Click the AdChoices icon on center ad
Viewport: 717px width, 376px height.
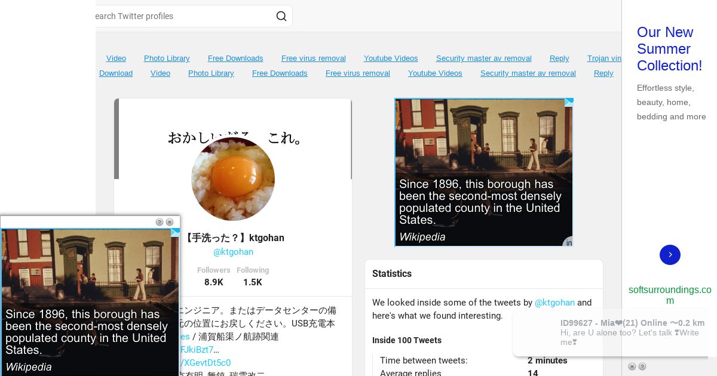click(x=569, y=102)
